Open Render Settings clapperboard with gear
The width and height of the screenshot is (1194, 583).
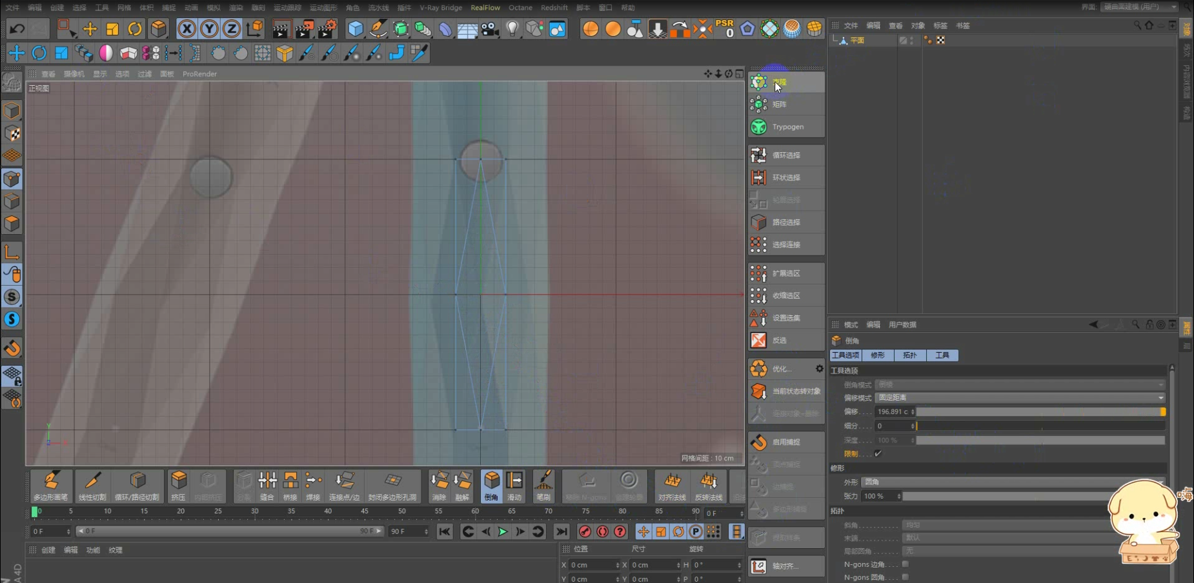(x=327, y=29)
